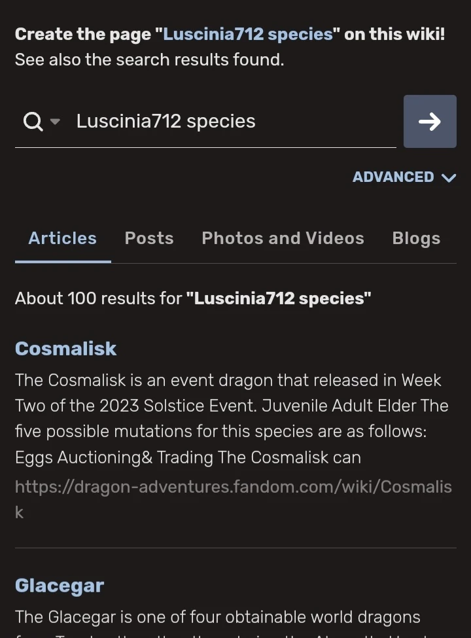Open the search scope dropdown caret
Viewport: 471px width, 638px height.
click(55, 122)
